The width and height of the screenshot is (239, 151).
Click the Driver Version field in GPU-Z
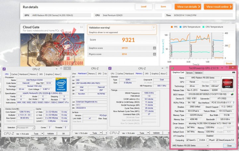pos(210,124)
